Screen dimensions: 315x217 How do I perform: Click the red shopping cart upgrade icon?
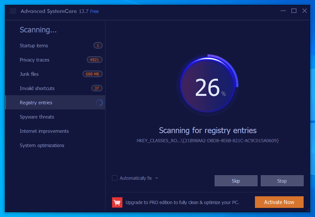point(117,202)
